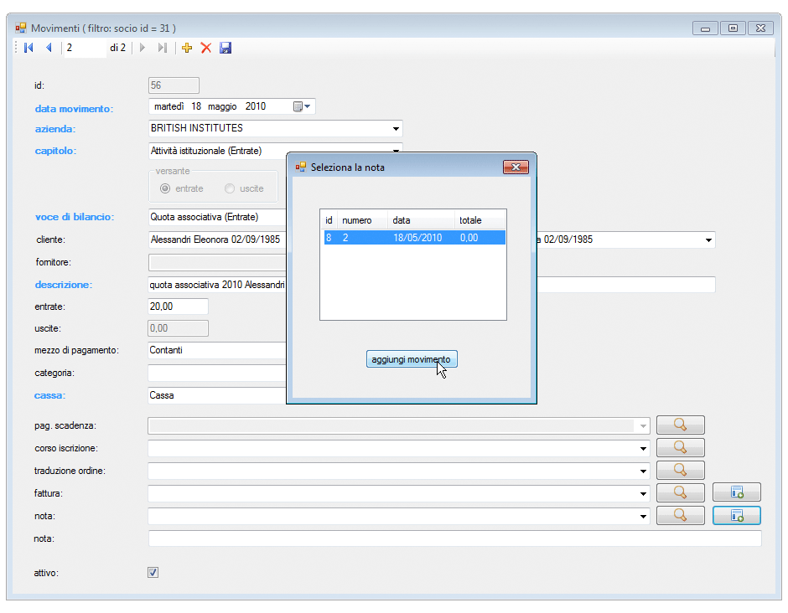The height and width of the screenshot is (613, 788).
Task: Go to next record arrow
Action: point(143,48)
